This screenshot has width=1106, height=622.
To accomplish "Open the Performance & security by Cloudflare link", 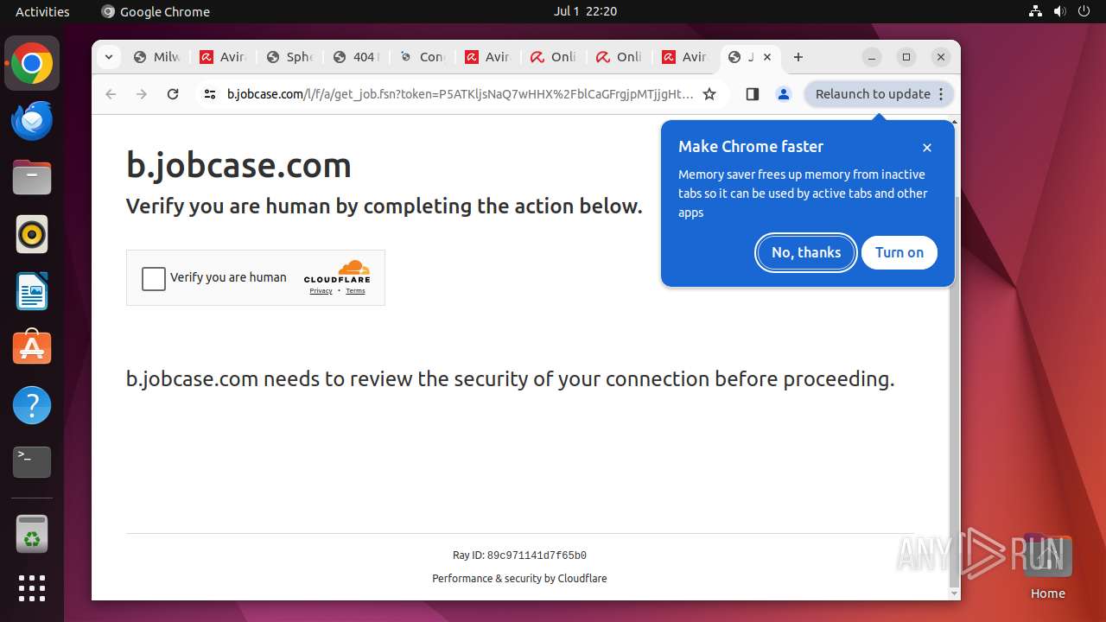I will (x=519, y=579).
